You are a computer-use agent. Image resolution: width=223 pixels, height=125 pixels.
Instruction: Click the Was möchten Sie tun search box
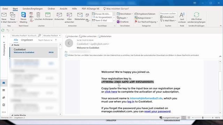pyautogui.click(x=116, y=9)
